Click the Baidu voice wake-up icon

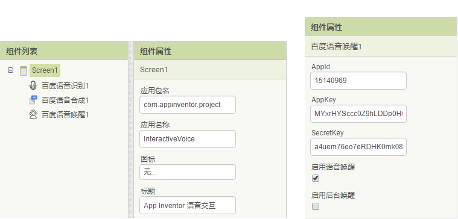point(33,114)
